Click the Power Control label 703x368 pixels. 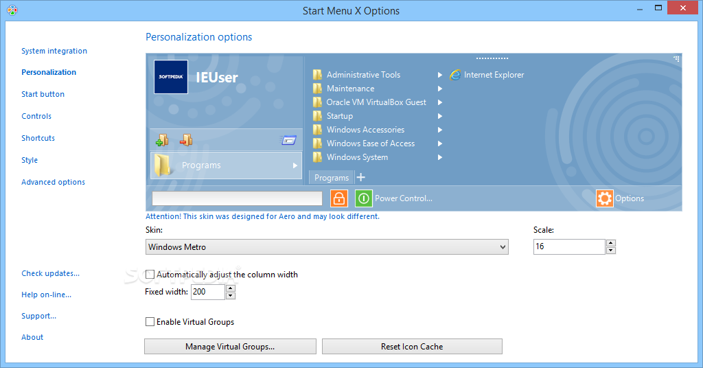tap(404, 198)
